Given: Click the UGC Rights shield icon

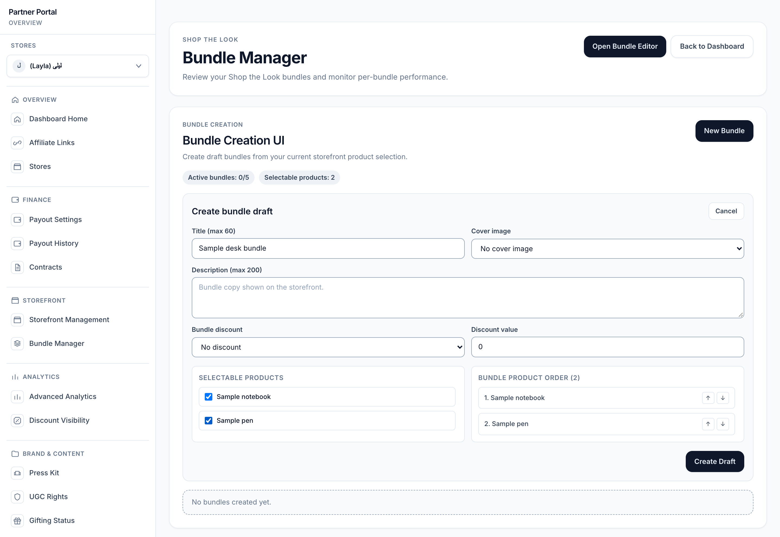Looking at the screenshot, I should coord(17,497).
